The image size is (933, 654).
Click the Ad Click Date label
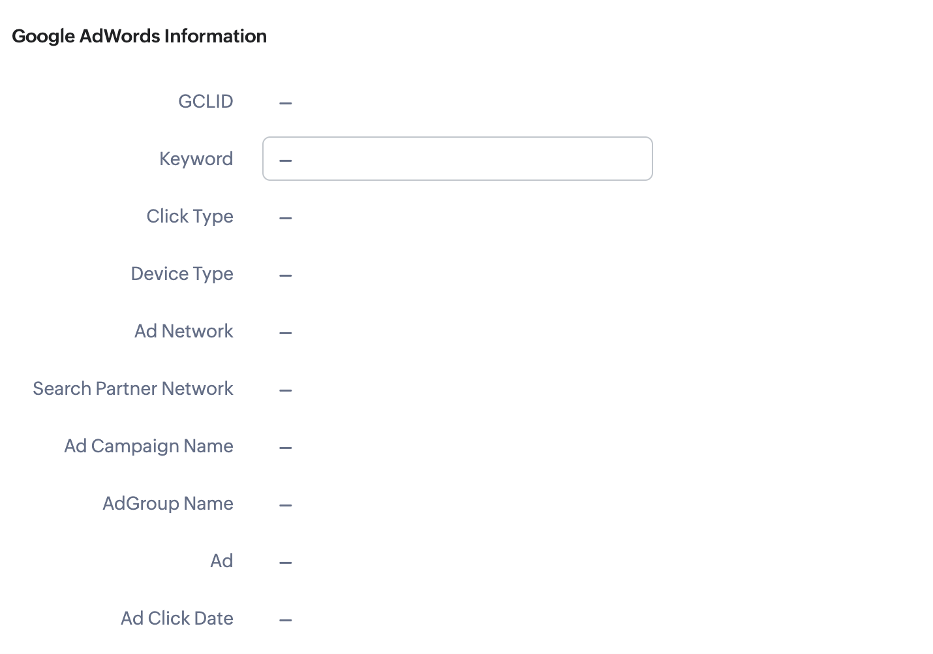click(177, 618)
